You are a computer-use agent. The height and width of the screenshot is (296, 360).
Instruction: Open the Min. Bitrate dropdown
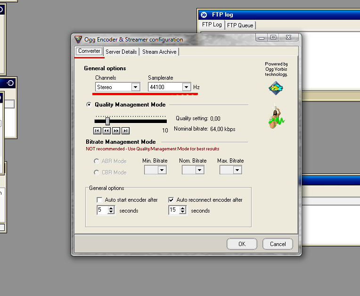tap(162, 170)
